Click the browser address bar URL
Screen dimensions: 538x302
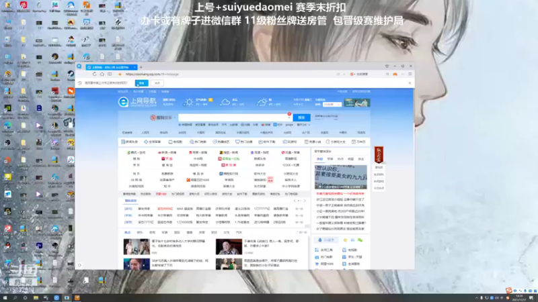[152, 74]
